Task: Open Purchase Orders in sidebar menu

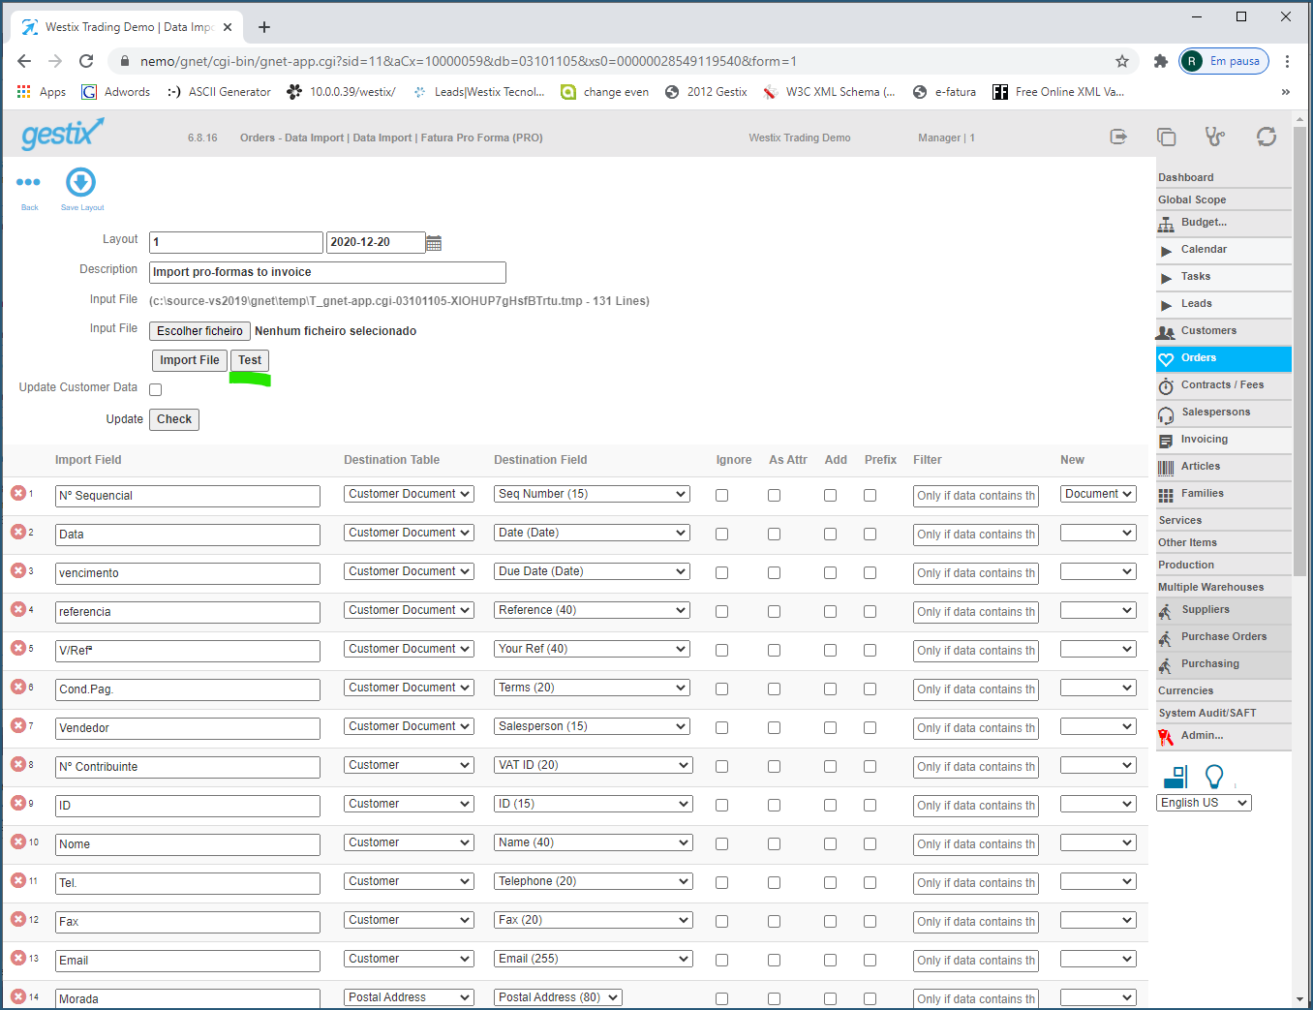Action: coord(1223,637)
